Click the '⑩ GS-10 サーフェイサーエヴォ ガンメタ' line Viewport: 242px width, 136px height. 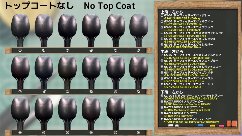(187, 73)
